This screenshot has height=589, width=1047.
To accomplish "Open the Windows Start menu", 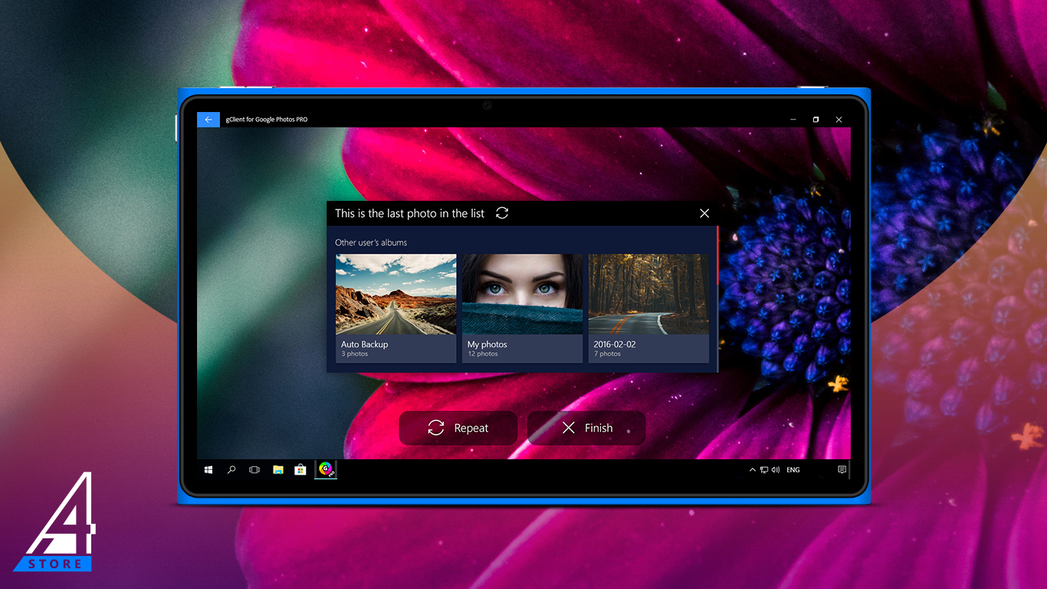I will 208,469.
